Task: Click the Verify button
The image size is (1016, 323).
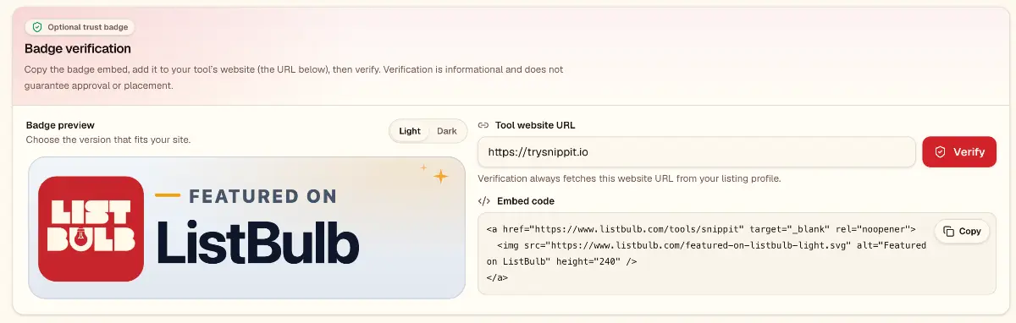Action: tap(959, 152)
